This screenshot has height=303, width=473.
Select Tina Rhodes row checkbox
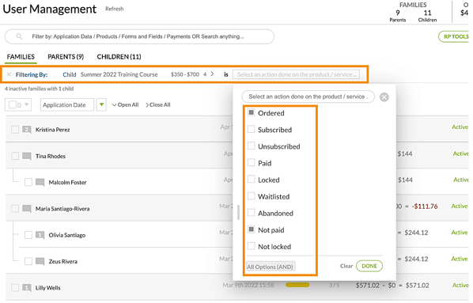15,156
